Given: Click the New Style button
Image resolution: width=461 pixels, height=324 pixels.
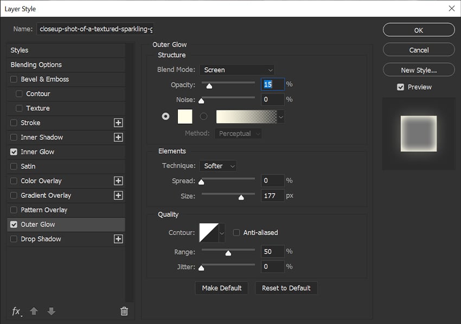Looking at the screenshot, I should pyautogui.click(x=418, y=70).
